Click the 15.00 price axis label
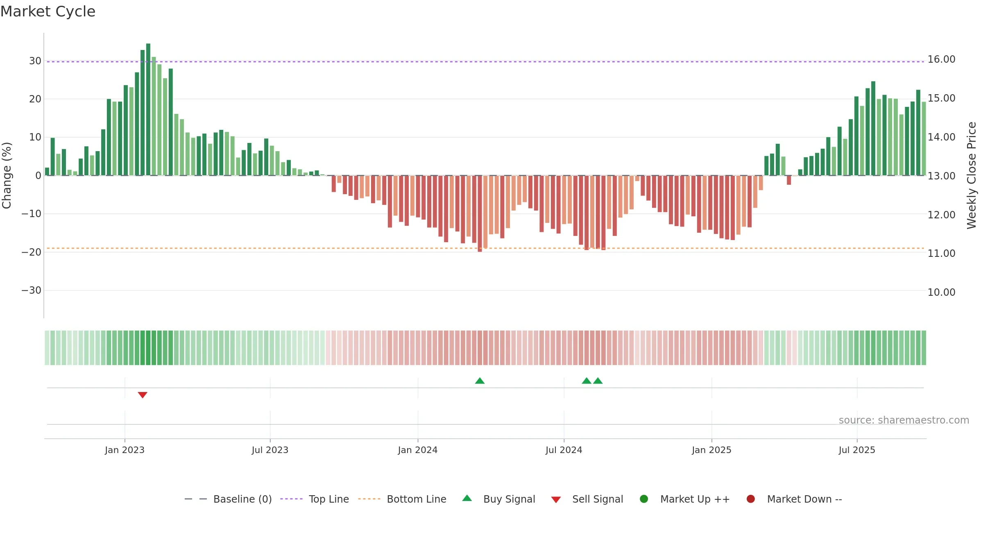 click(x=941, y=98)
